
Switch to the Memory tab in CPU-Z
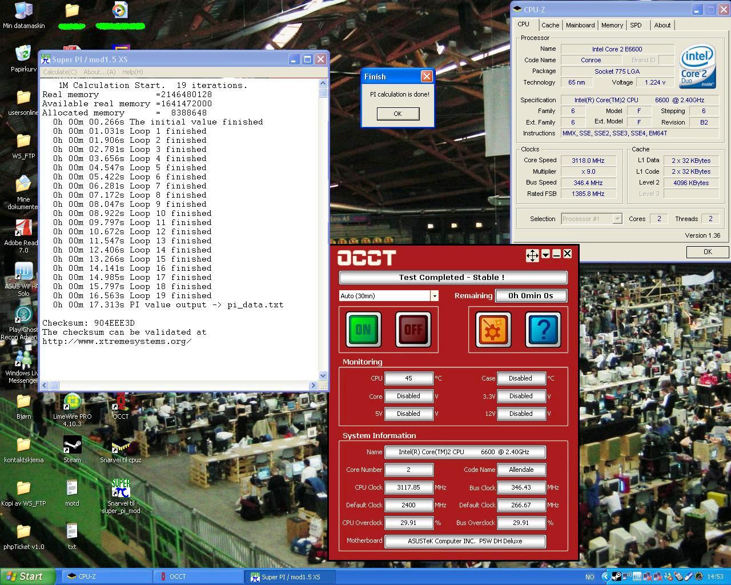point(612,25)
